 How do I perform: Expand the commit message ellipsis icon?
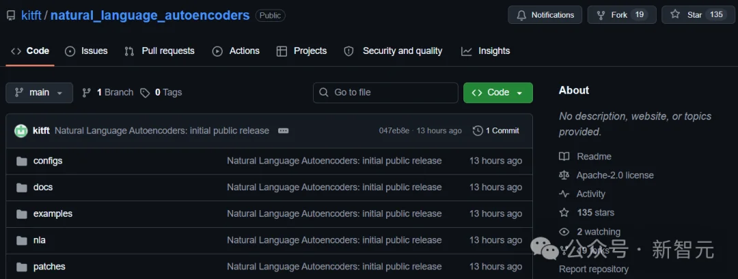pos(284,130)
